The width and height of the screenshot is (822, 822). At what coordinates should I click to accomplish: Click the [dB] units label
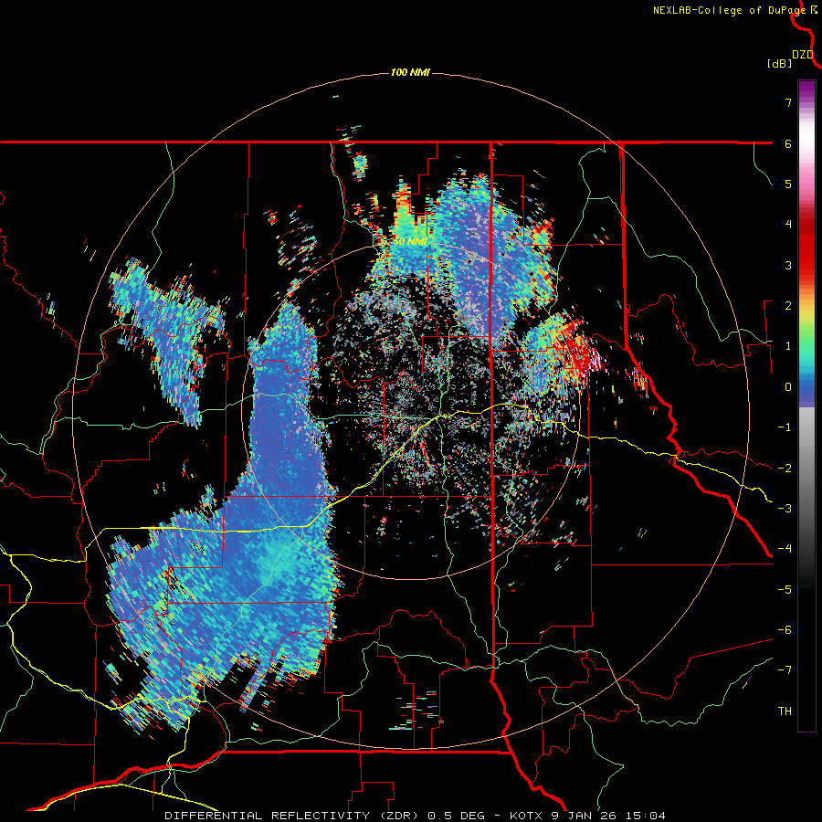coord(780,63)
